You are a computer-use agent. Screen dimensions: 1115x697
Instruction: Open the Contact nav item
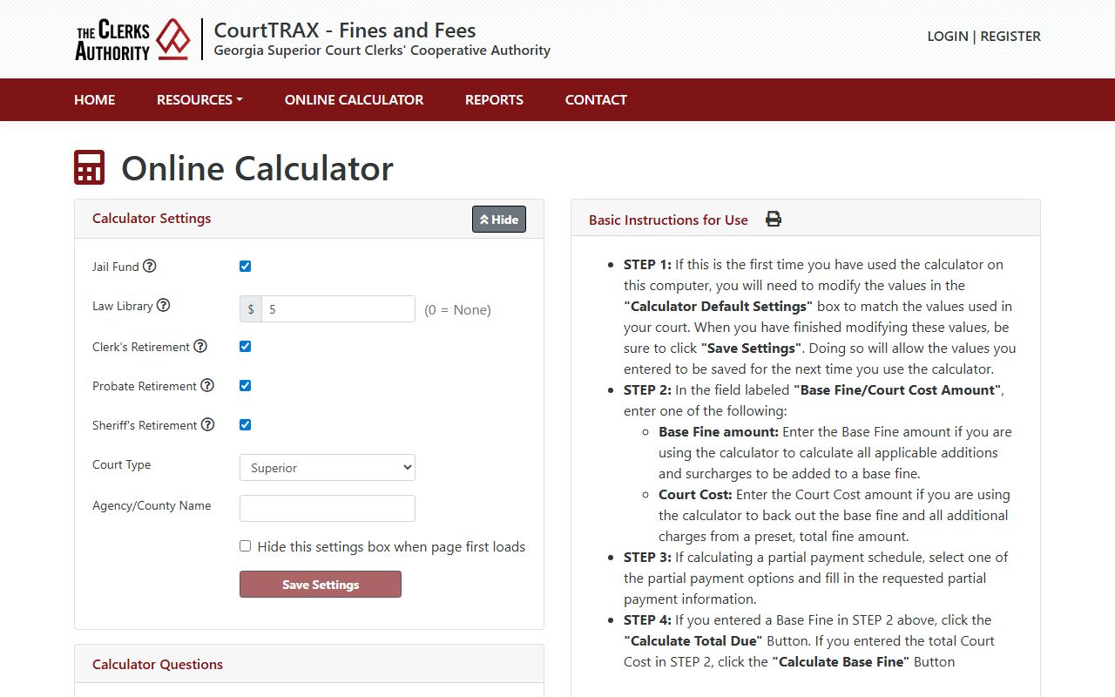pos(596,99)
